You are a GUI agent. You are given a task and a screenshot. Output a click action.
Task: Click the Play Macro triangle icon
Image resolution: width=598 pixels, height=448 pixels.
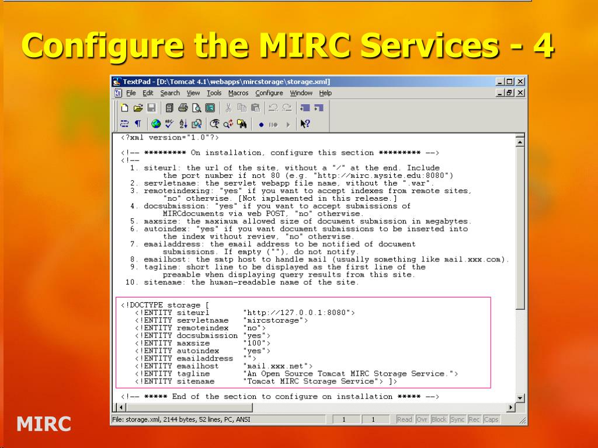pyautogui.click(x=288, y=125)
